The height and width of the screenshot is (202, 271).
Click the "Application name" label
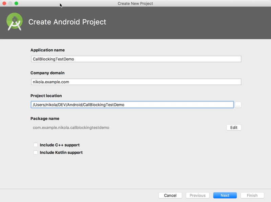pos(47,50)
